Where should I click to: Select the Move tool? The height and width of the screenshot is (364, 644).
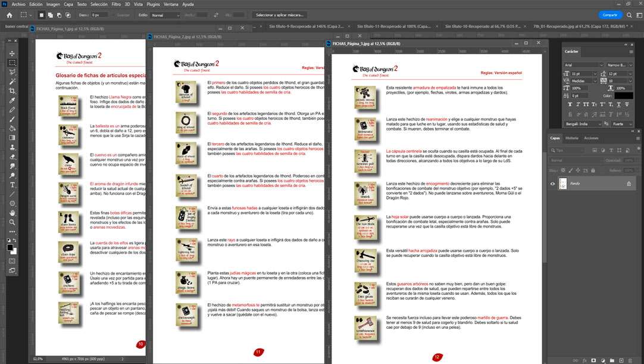12,53
